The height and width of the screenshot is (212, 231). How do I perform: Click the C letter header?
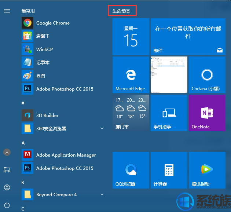(x=23, y=209)
